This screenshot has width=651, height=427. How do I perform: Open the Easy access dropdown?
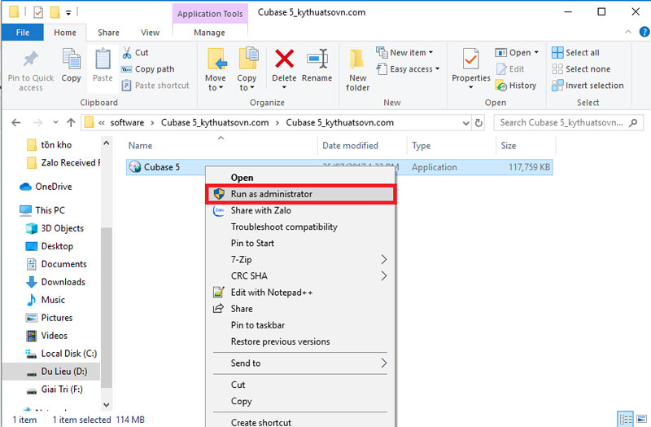coord(408,69)
